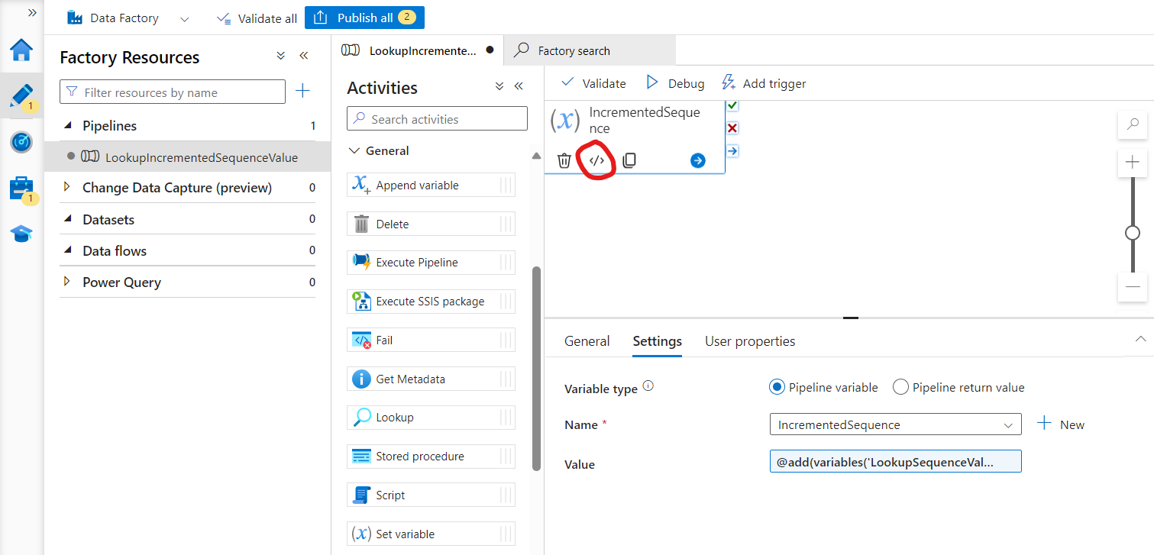The image size is (1154, 555).
Task: Delete the IncrementedSequence activity via trash icon
Action: (564, 160)
